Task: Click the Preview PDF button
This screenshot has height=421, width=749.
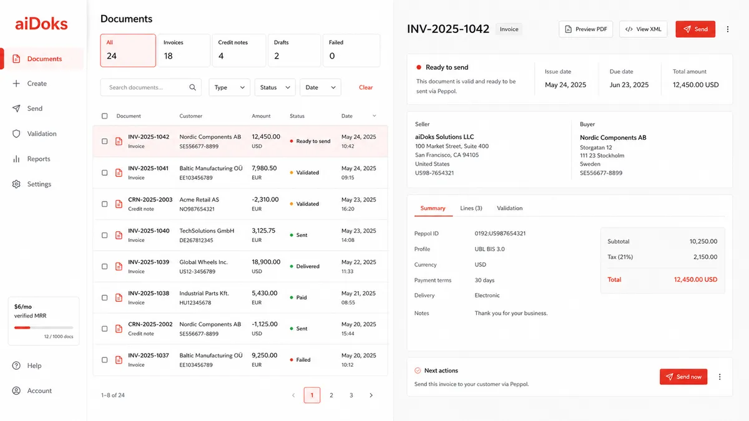Action: 586,29
